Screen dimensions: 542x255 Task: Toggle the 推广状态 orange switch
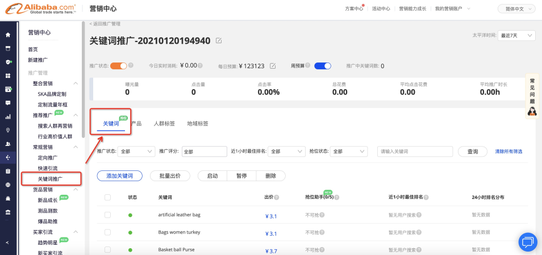click(118, 66)
